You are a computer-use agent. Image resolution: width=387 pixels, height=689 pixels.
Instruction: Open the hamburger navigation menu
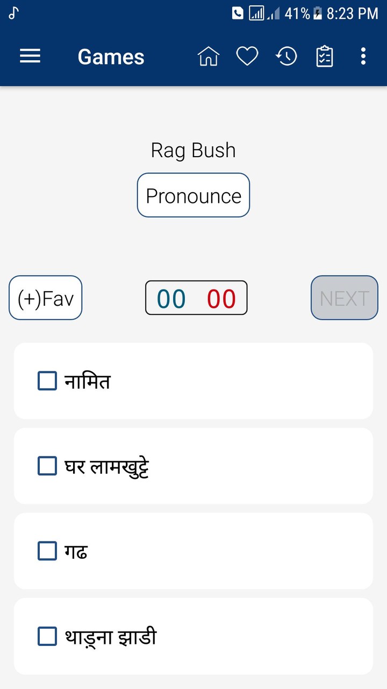pos(30,56)
